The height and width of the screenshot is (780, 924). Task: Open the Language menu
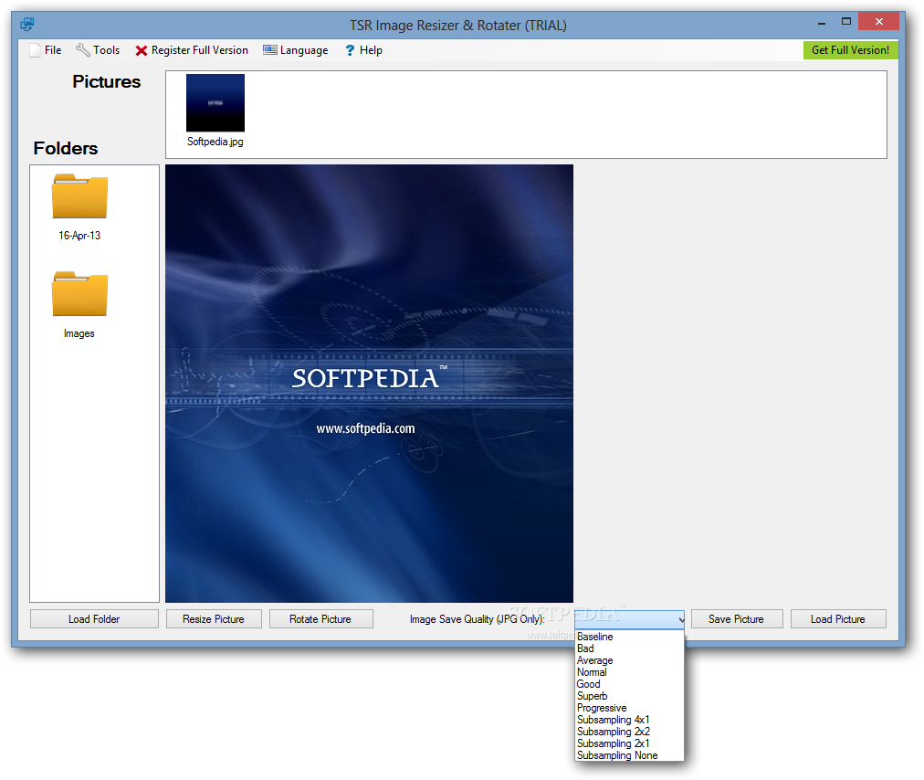[295, 50]
